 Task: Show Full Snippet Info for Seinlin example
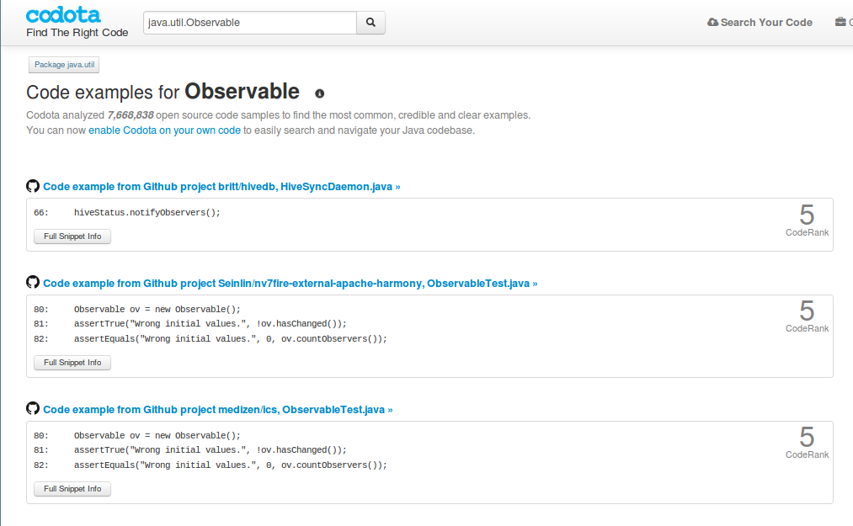[x=72, y=363]
